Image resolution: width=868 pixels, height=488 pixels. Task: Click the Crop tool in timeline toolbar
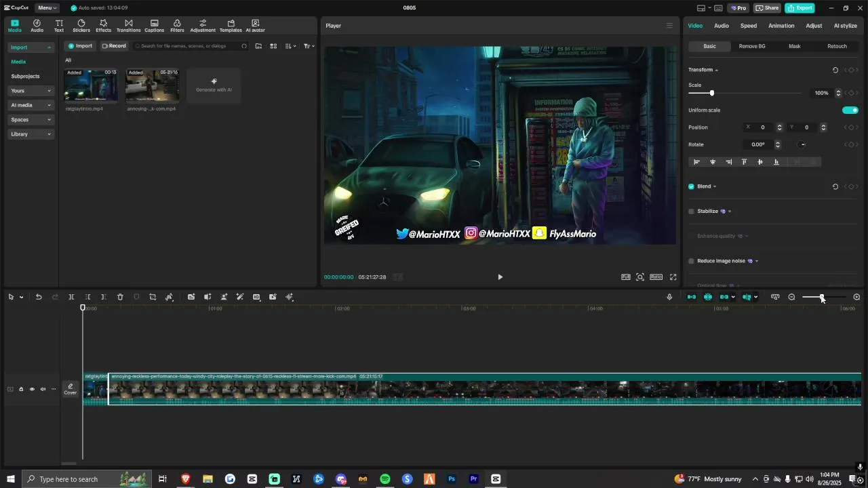[x=153, y=297]
